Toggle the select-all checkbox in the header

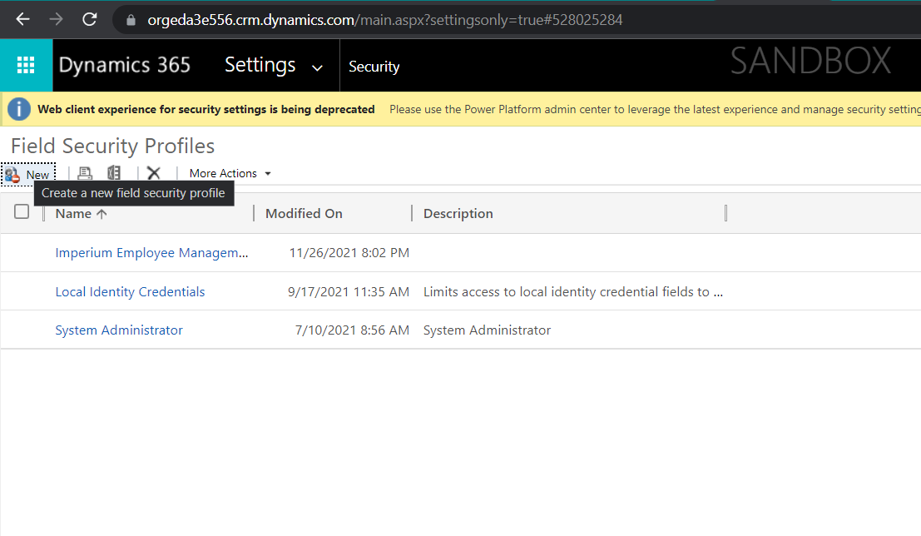click(22, 212)
